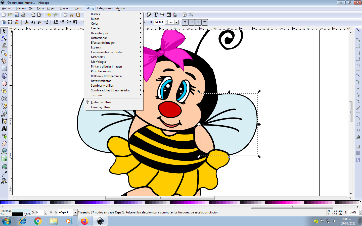
Task: Select the Eraser tool
Action: (x=4, y=144)
